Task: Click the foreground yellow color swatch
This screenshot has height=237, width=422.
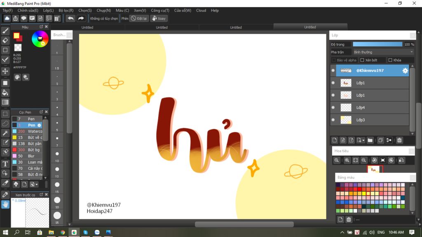Action: click(16, 35)
